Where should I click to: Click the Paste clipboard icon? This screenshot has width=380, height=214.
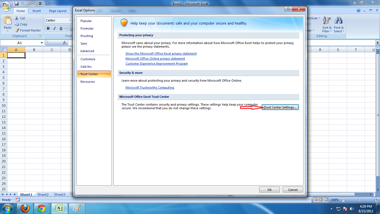(x=8, y=21)
